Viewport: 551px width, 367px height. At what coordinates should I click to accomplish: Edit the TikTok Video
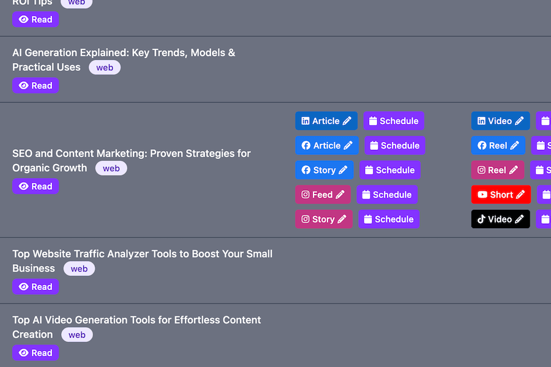click(500, 219)
